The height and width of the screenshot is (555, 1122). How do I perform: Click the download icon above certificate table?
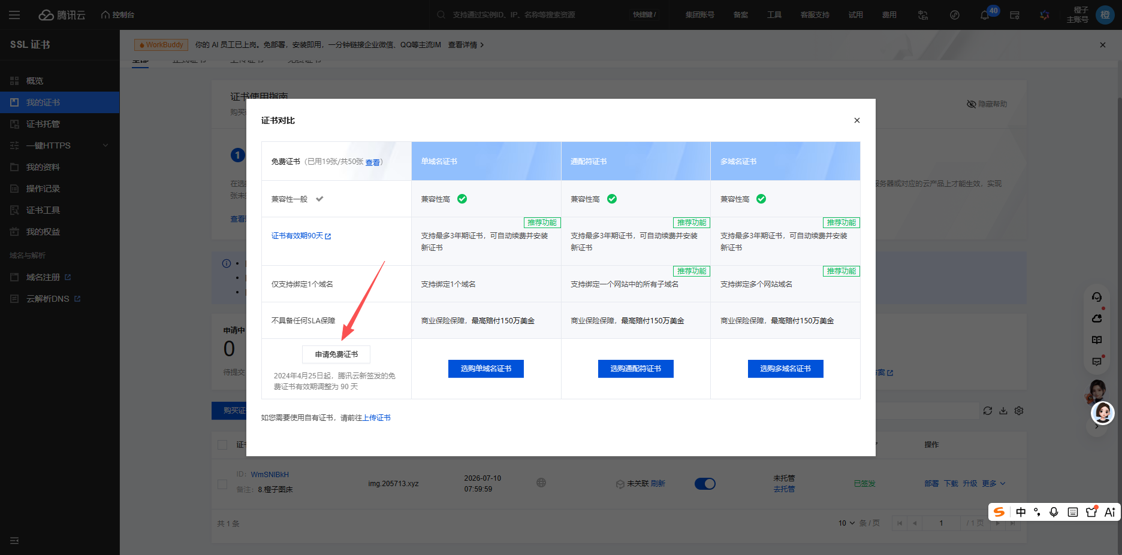click(x=1003, y=411)
